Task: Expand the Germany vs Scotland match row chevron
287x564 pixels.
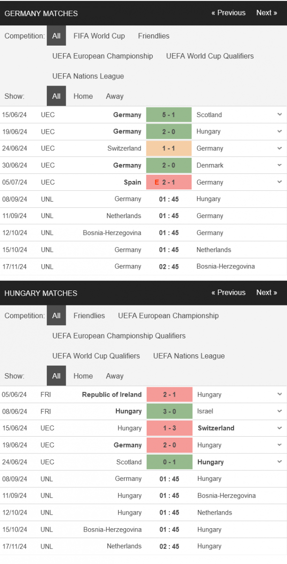Action: tap(279, 114)
